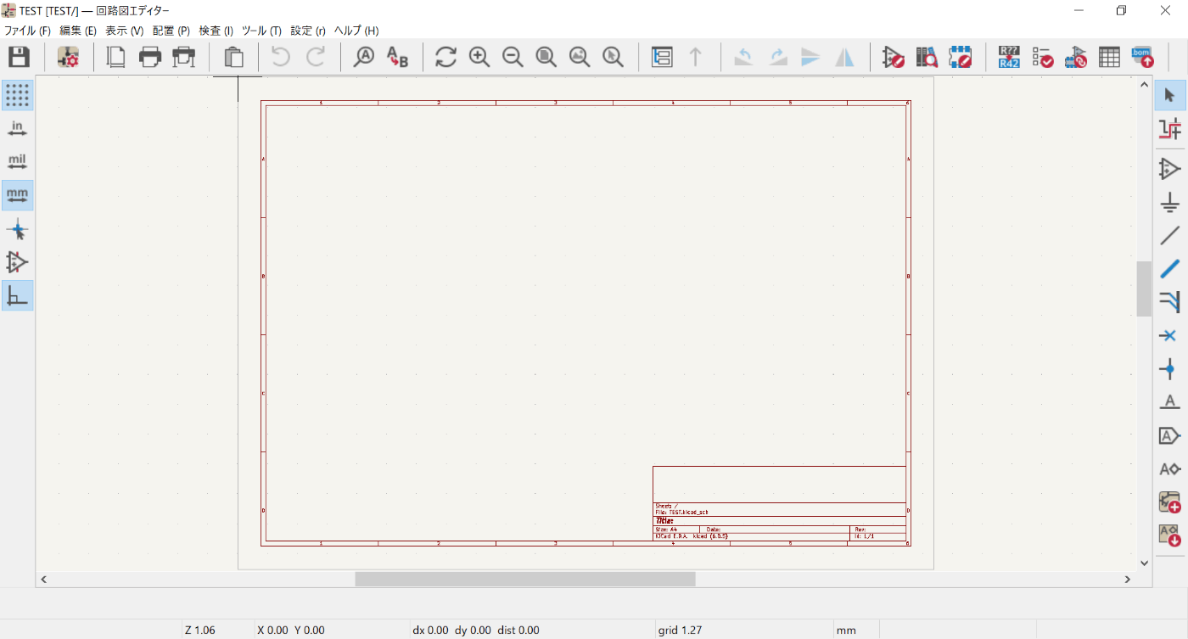The width and height of the screenshot is (1188, 639).
Task: Rotate selection clockwise
Action: (x=778, y=57)
